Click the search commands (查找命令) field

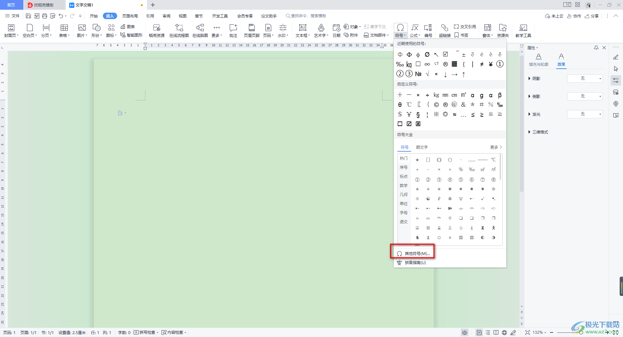coord(306,16)
